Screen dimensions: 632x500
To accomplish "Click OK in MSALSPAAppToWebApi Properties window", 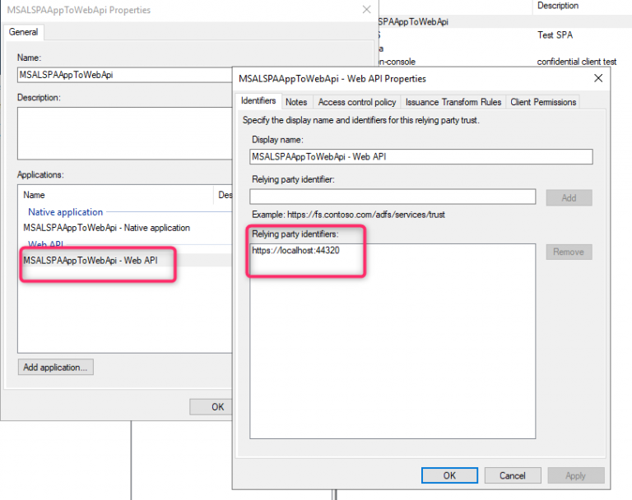I will click(211, 407).
